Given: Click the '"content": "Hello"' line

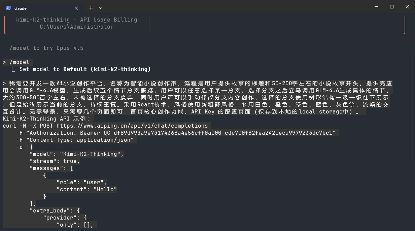Looking at the screenshot, I should (x=87, y=189).
